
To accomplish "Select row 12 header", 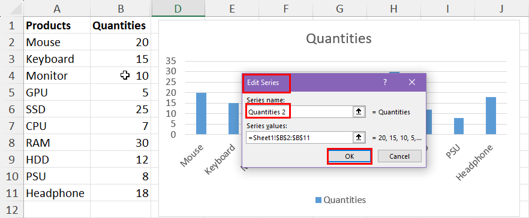I will point(12,210).
